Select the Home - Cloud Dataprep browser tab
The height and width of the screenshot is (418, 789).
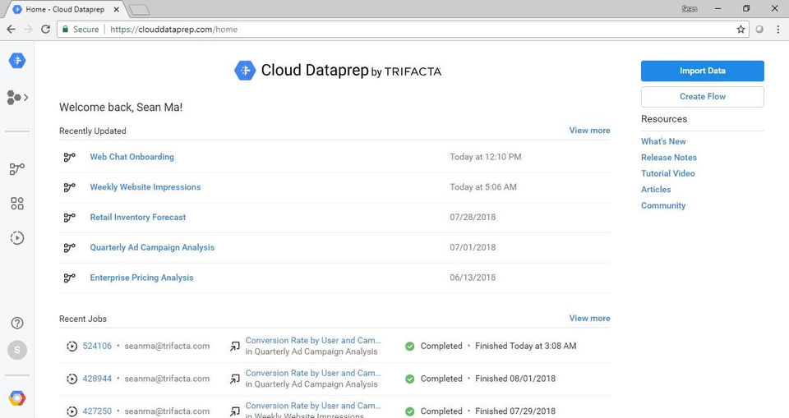[66, 9]
